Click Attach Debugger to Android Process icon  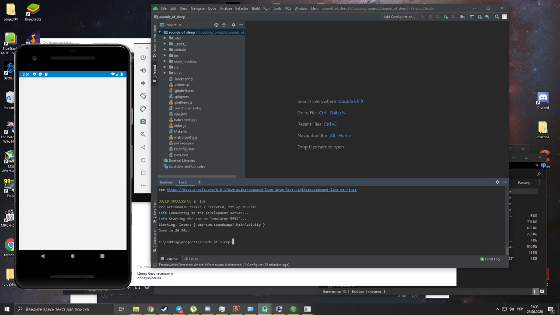445,17
